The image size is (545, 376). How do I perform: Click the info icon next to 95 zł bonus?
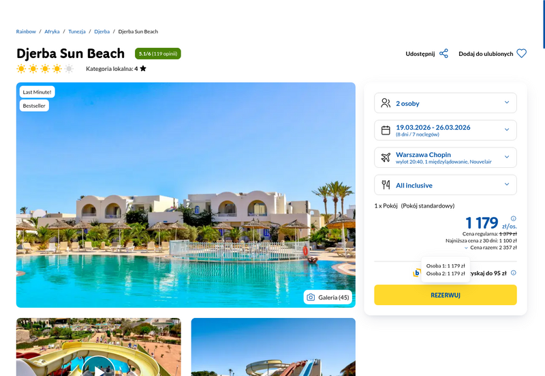tap(514, 273)
